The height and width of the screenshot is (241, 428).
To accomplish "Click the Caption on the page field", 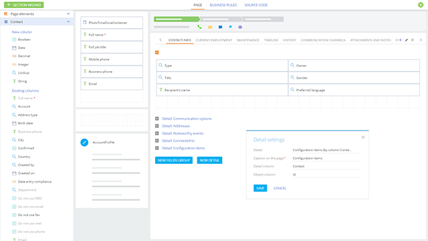I will point(326,158).
